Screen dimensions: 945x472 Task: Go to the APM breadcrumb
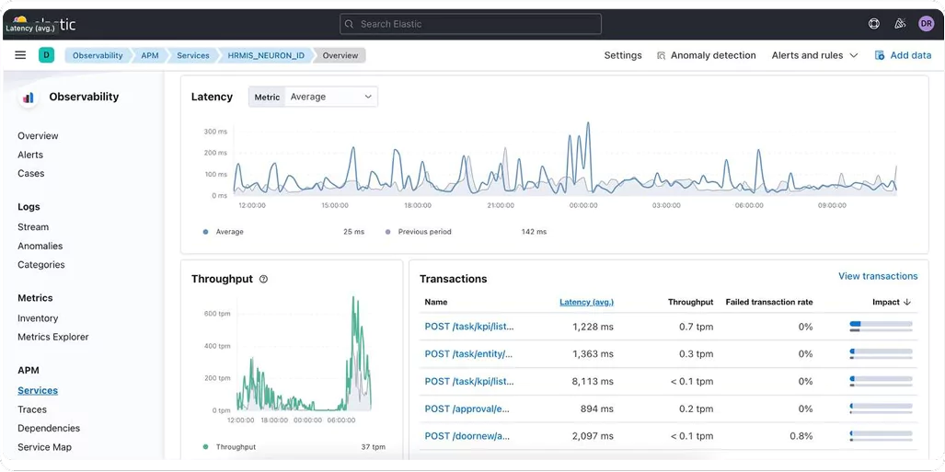pyautogui.click(x=149, y=55)
